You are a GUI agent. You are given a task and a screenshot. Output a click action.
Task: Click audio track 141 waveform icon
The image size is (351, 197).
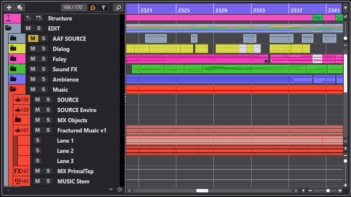(x=18, y=130)
